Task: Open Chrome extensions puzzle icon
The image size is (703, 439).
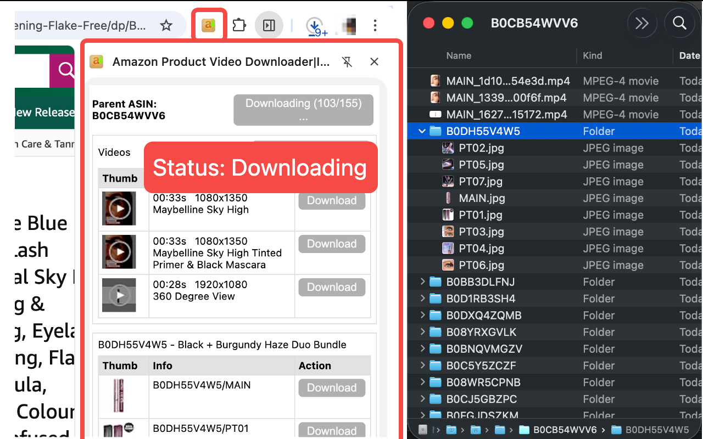Action: tap(239, 25)
